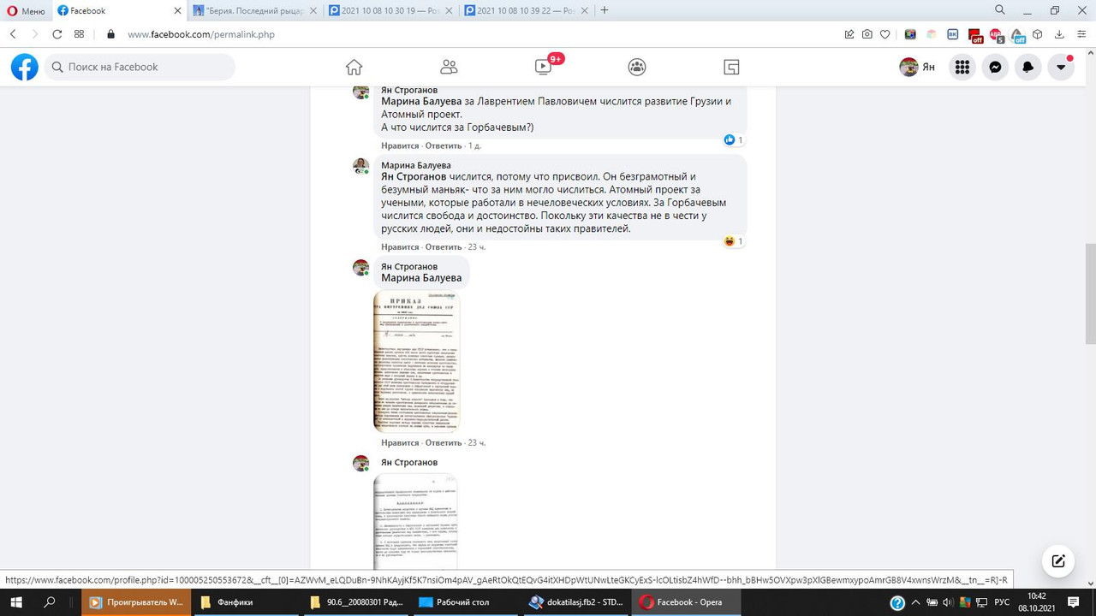Open the Facebook Home feed icon
The image size is (1096, 616).
354,67
